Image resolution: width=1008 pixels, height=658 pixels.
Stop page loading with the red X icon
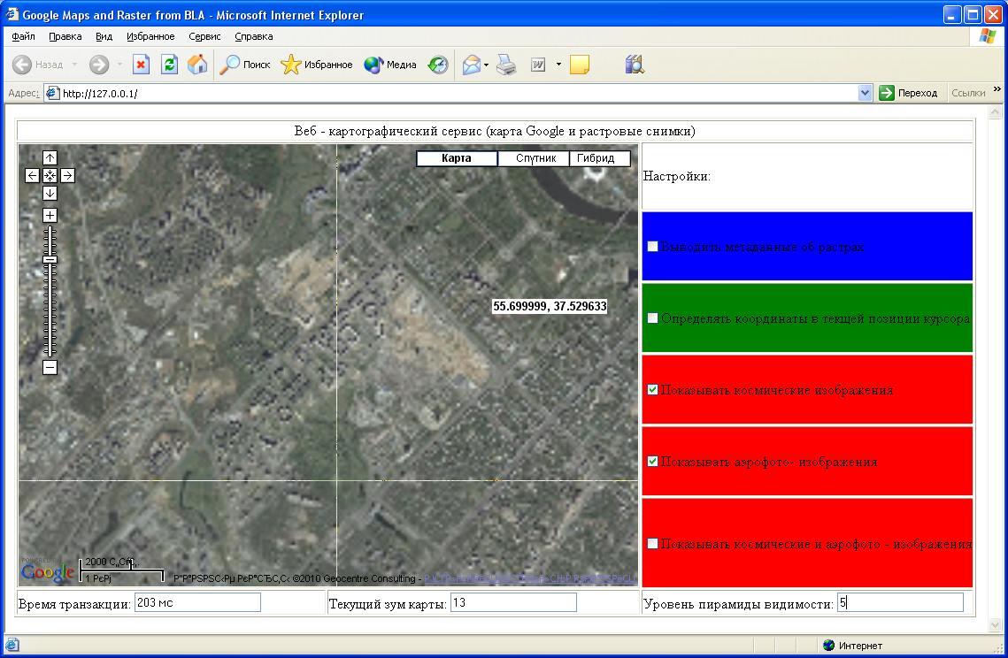pos(141,65)
